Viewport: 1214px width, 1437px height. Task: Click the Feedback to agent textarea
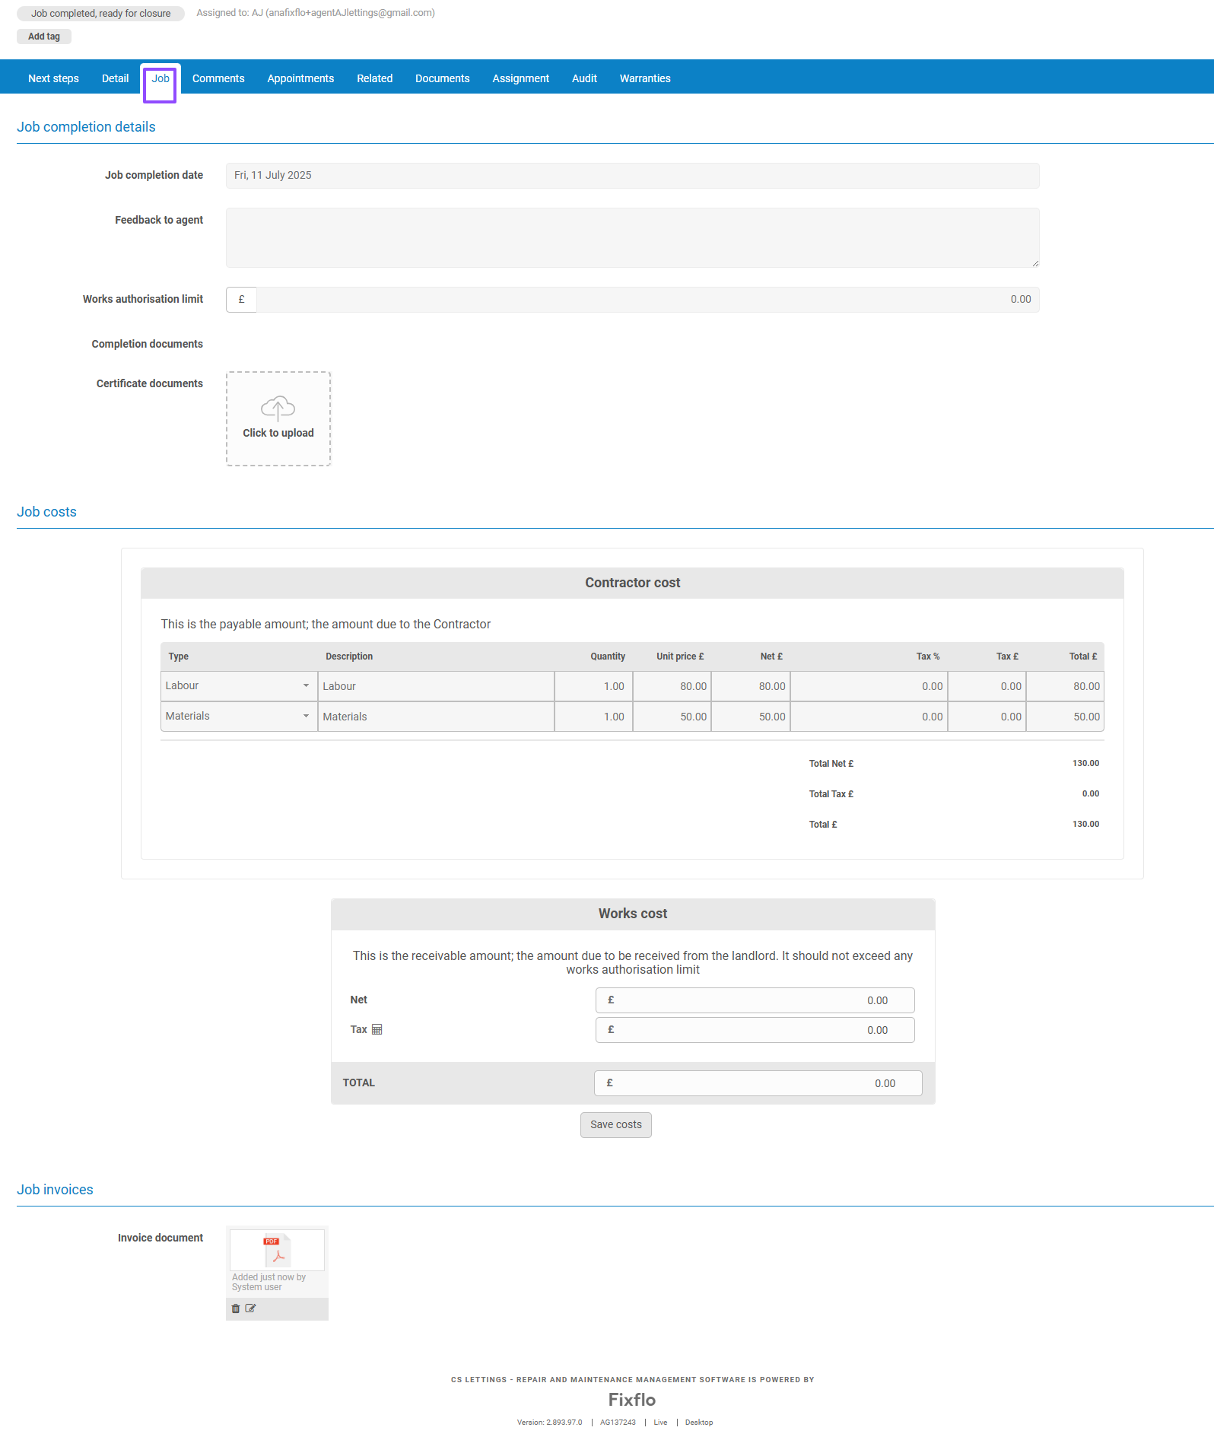pyautogui.click(x=633, y=237)
